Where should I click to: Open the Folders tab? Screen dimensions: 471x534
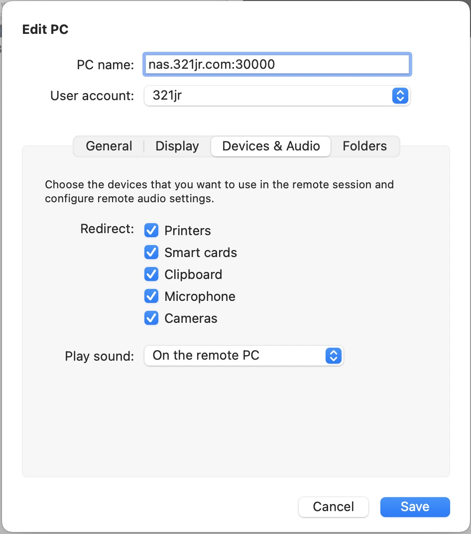click(x=365, y=146)
